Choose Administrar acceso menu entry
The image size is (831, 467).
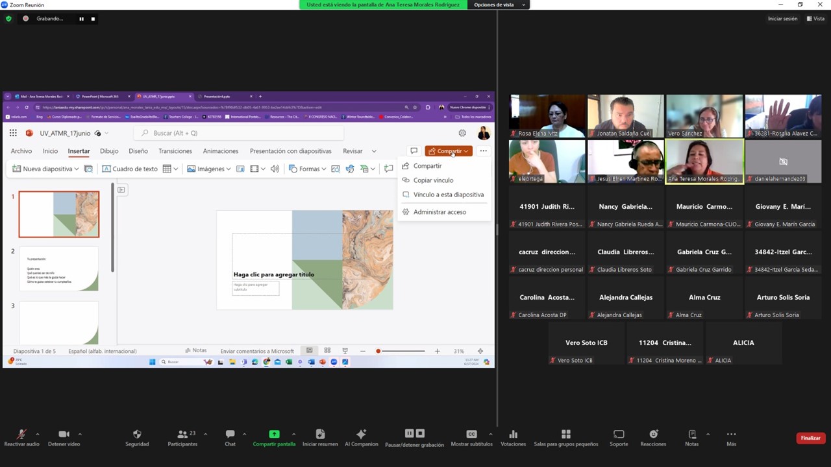tap(440, 212)
